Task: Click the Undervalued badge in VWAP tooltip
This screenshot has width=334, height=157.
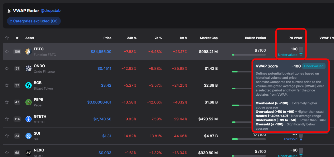Action: coord(314,66)
